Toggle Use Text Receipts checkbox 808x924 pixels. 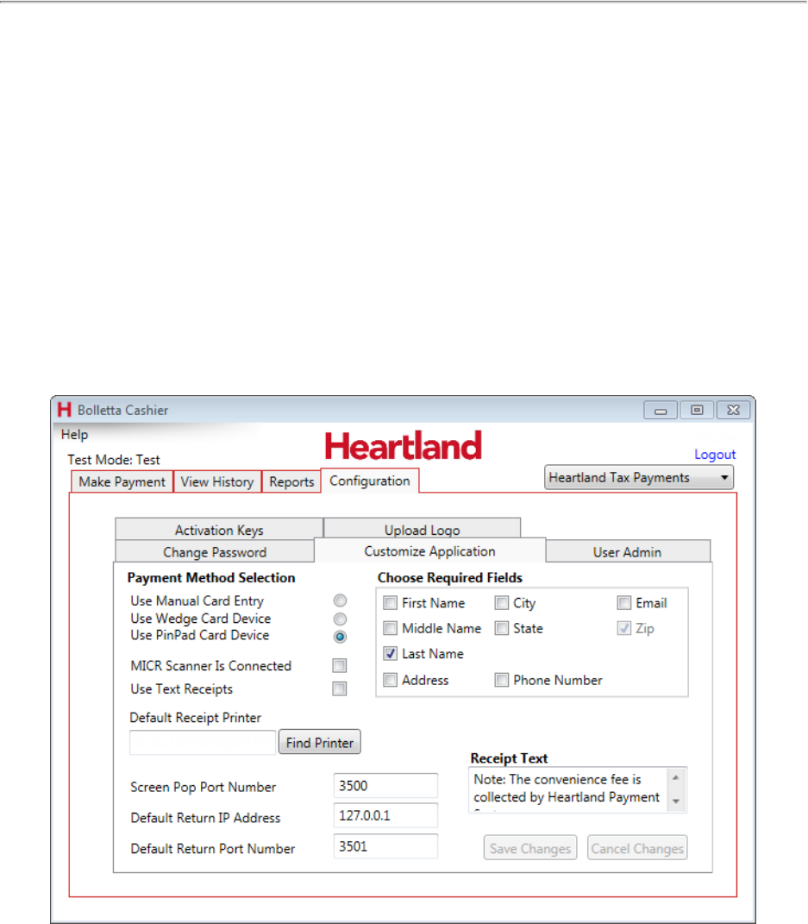click(339, 688)
